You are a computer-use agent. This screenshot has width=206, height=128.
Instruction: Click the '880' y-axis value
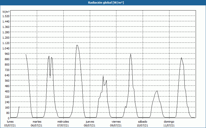pos(7,59)
